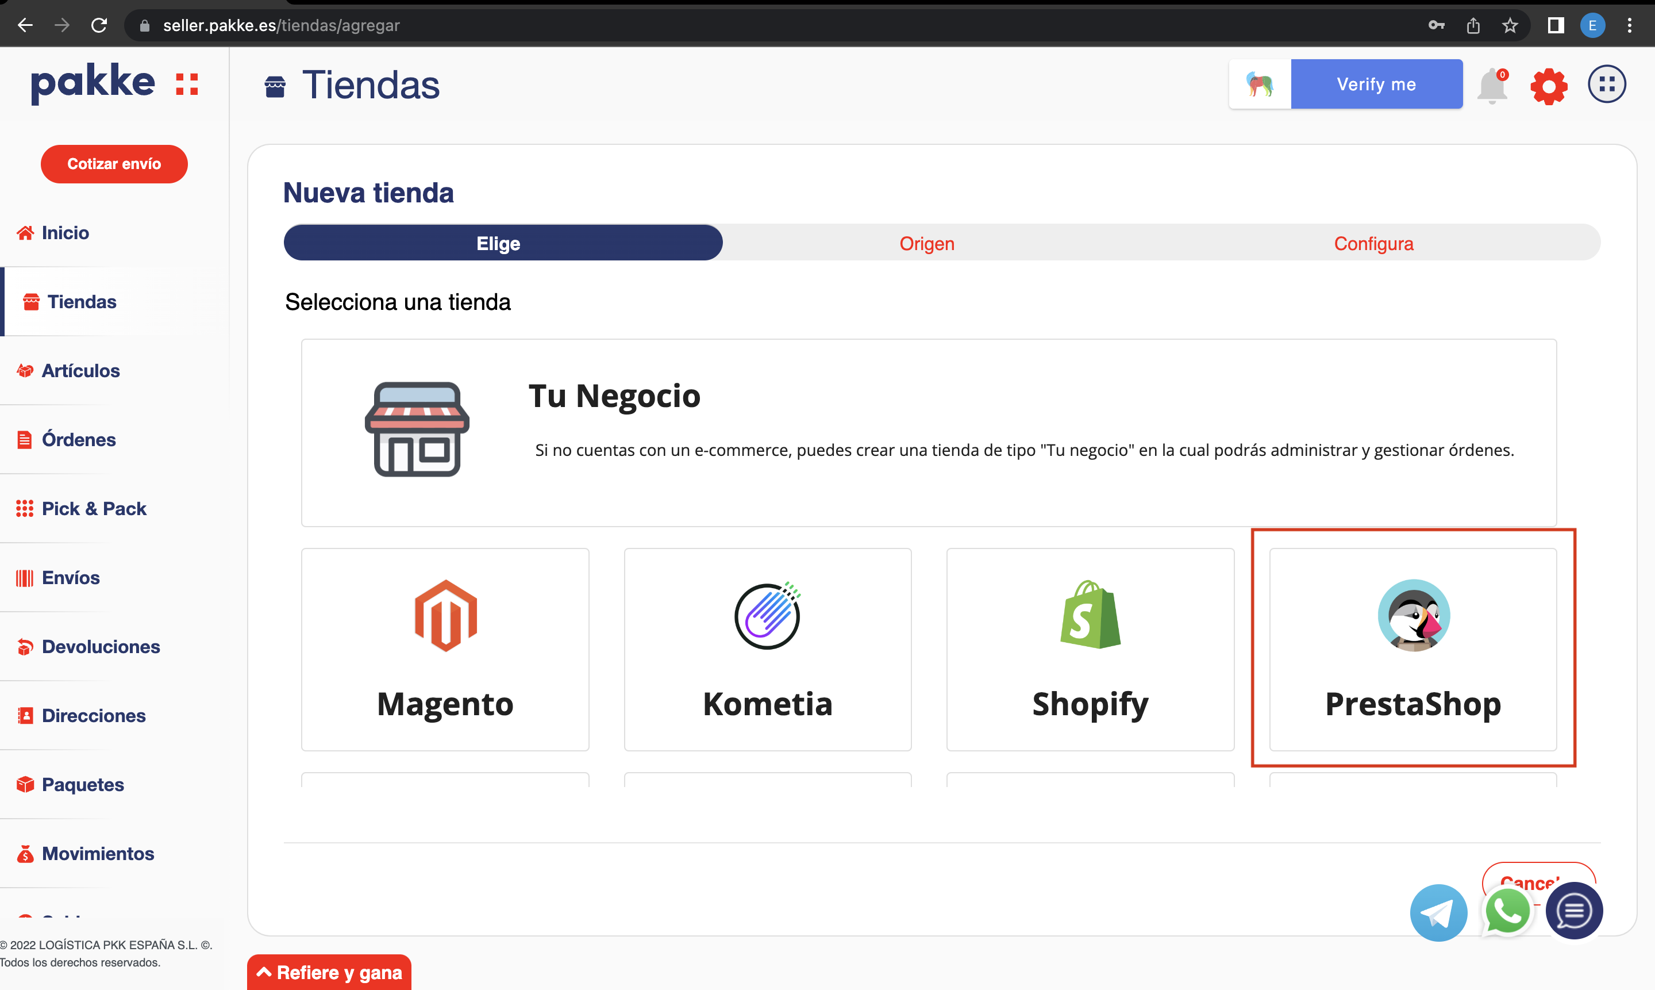Click the colorful dog avatar icon
Screen dimensions: 1655x990
(1260, 84)
